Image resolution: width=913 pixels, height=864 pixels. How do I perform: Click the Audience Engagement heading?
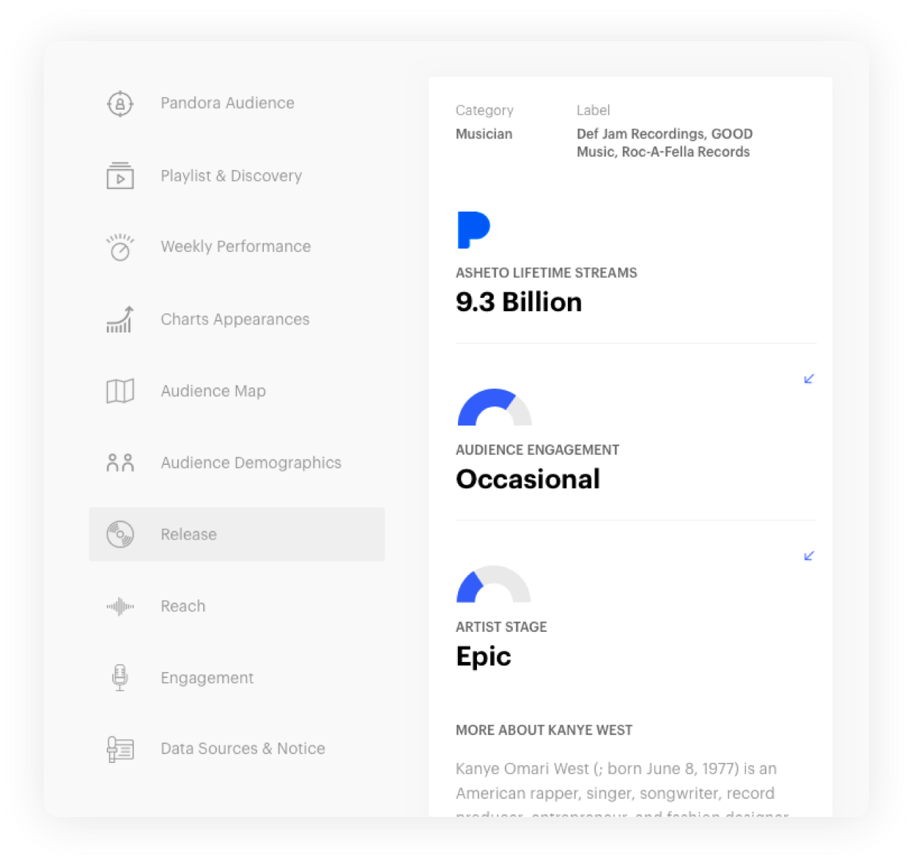[x=538, y=450]
